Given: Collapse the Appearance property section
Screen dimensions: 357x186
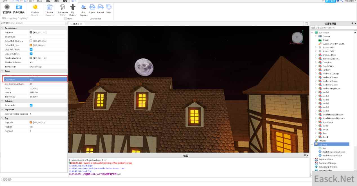Looking at the screenshot, I should 2,28.
